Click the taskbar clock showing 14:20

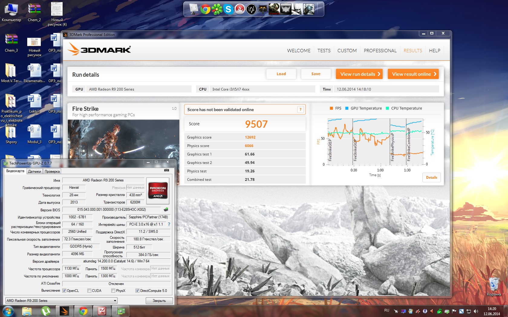(x=492, y=311)
